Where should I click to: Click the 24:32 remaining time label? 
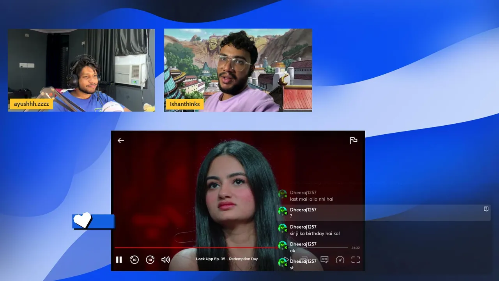356,248
